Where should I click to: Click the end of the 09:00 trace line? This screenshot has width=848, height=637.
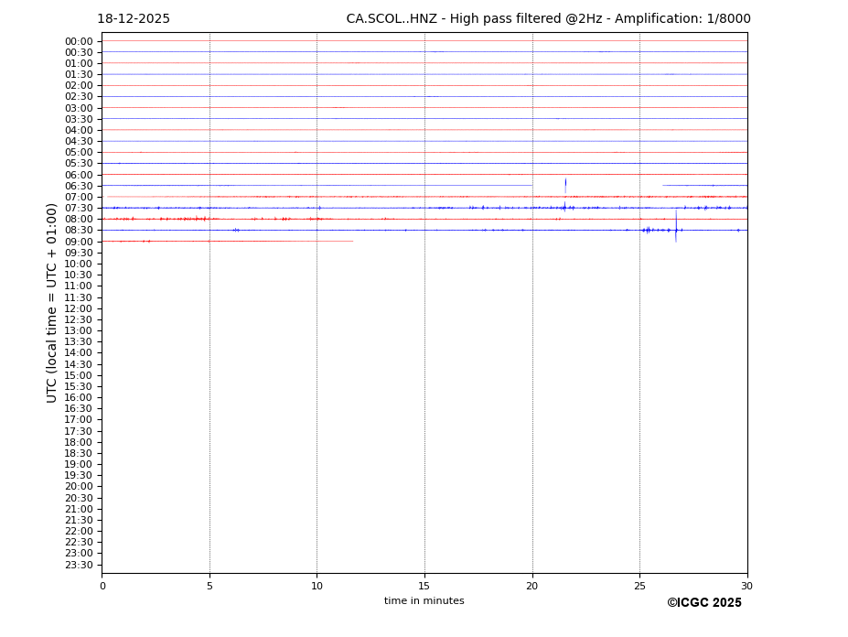click(x=352, y=241)
